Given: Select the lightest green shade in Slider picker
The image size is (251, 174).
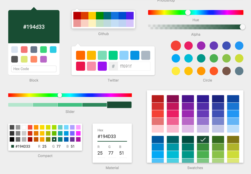Looking at the screenshot, I should (20, 105).
